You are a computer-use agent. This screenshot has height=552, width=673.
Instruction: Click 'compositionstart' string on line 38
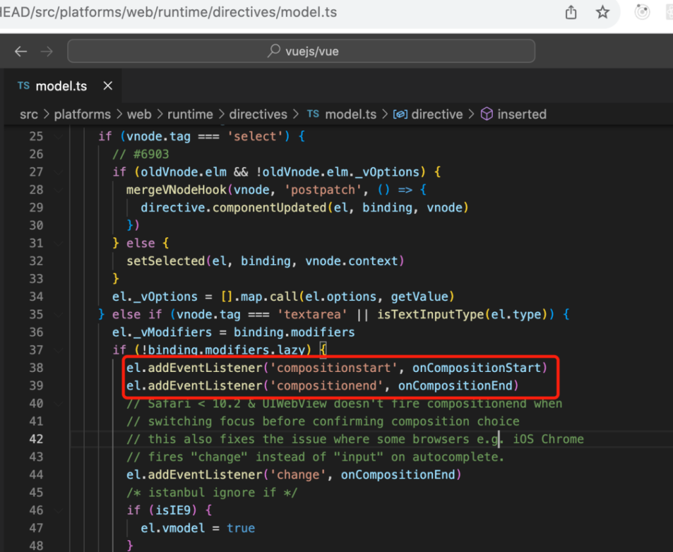point(333,368)
